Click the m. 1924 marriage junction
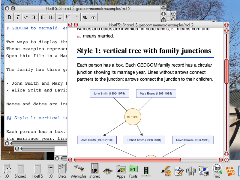The image size is (240, 180). 133,117
